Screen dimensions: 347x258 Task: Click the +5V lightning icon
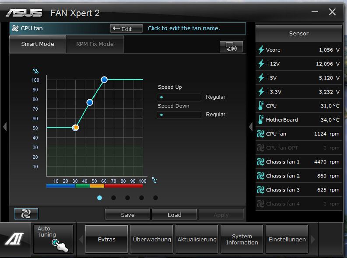click(x=261, y=78)
